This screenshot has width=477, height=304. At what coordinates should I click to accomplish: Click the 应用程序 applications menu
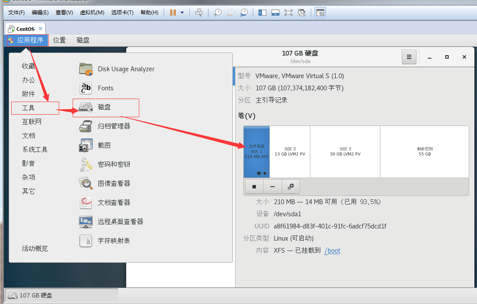coord(27,40)
